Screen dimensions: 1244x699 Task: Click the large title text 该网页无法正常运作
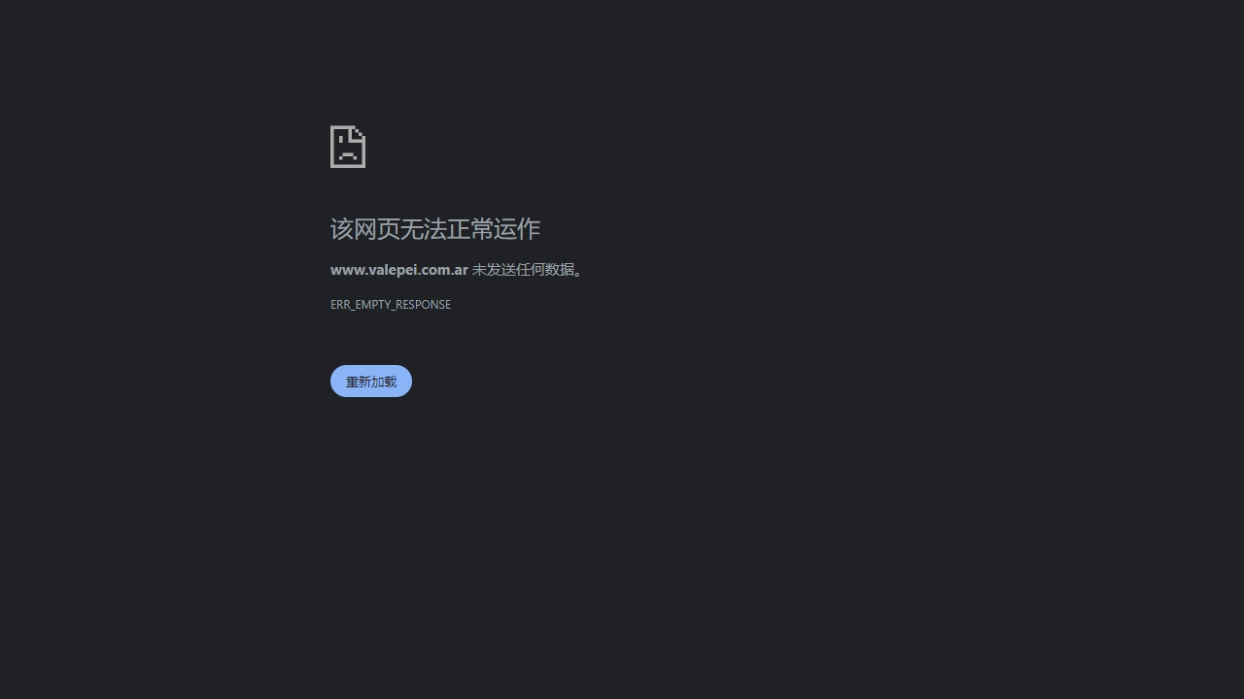point(435,229)
